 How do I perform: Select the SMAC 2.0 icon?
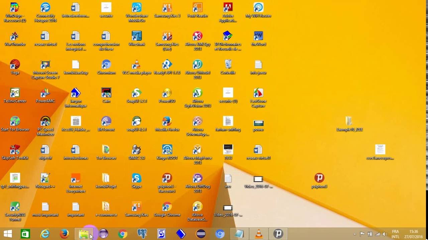136,152
